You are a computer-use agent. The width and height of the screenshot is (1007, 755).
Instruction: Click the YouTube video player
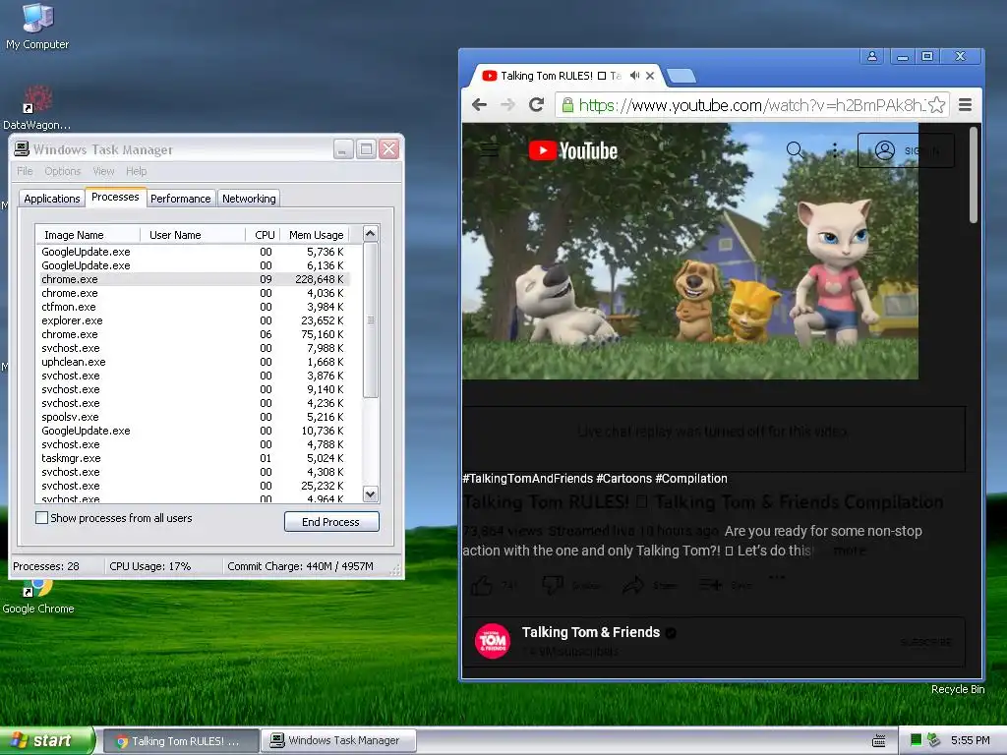690,251
